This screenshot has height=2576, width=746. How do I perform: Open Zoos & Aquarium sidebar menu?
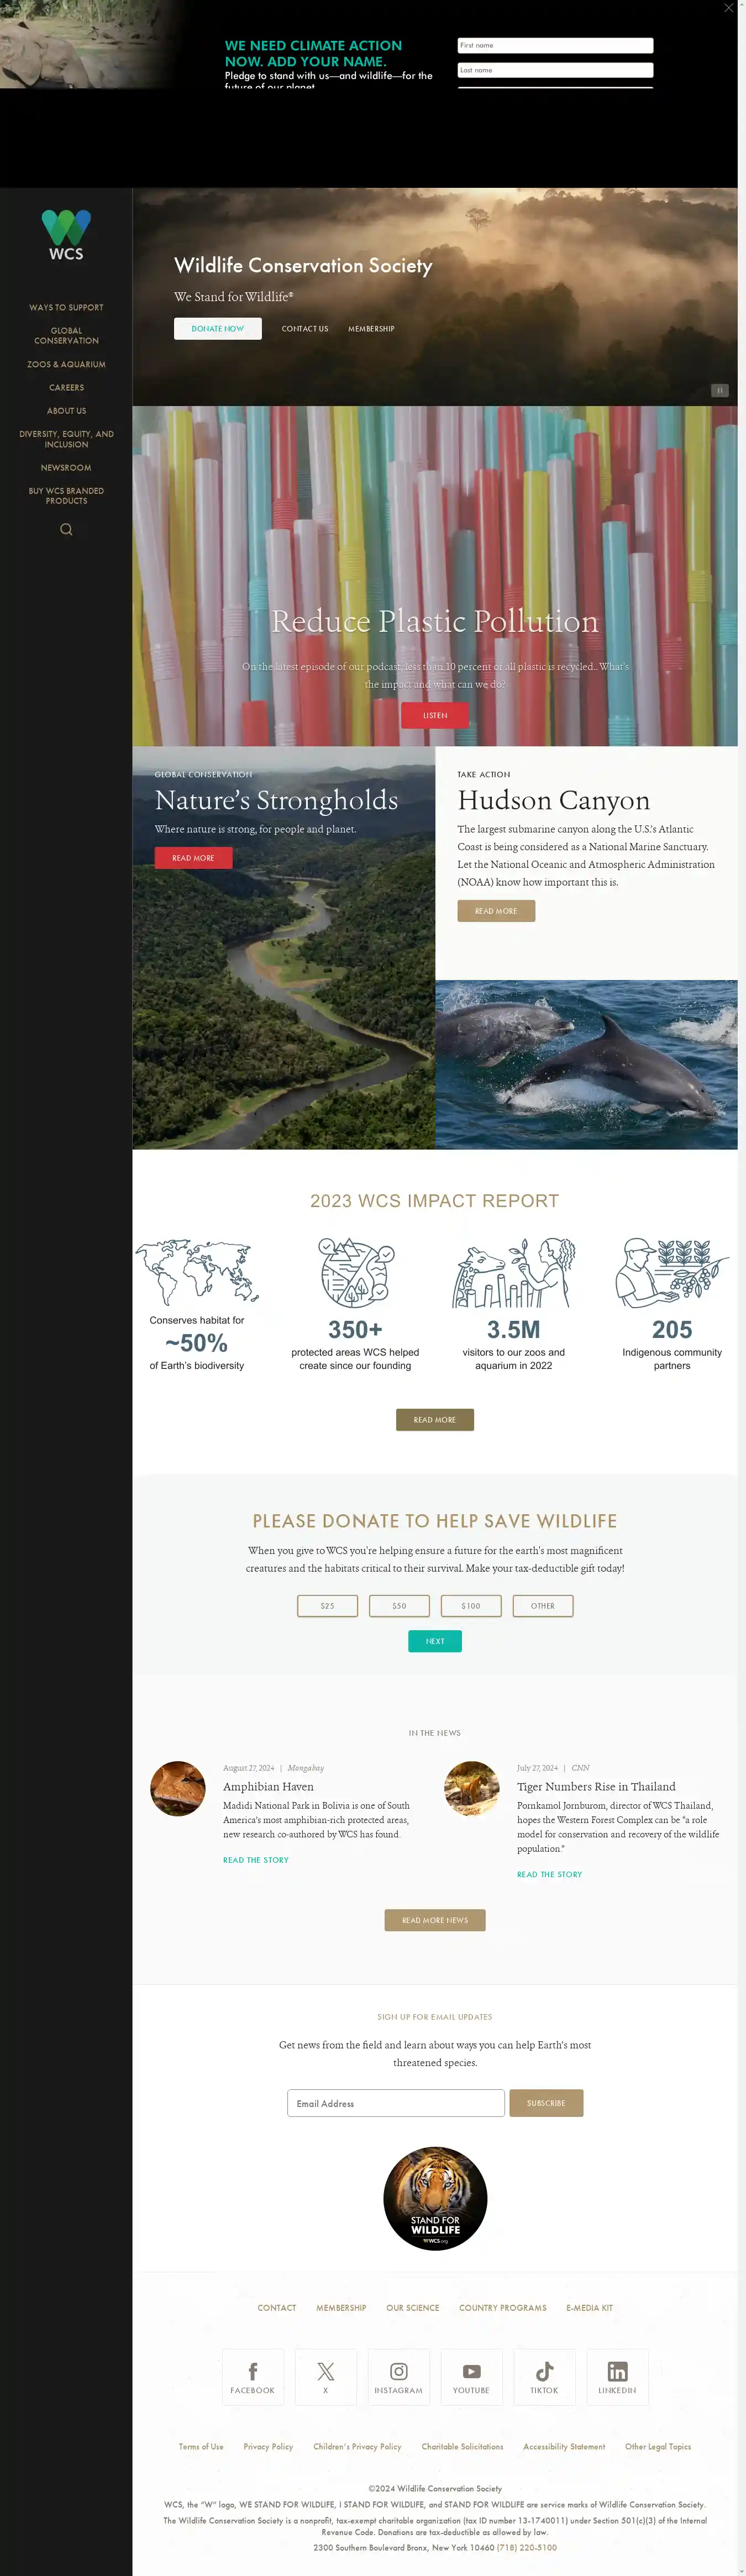(66, 365)
